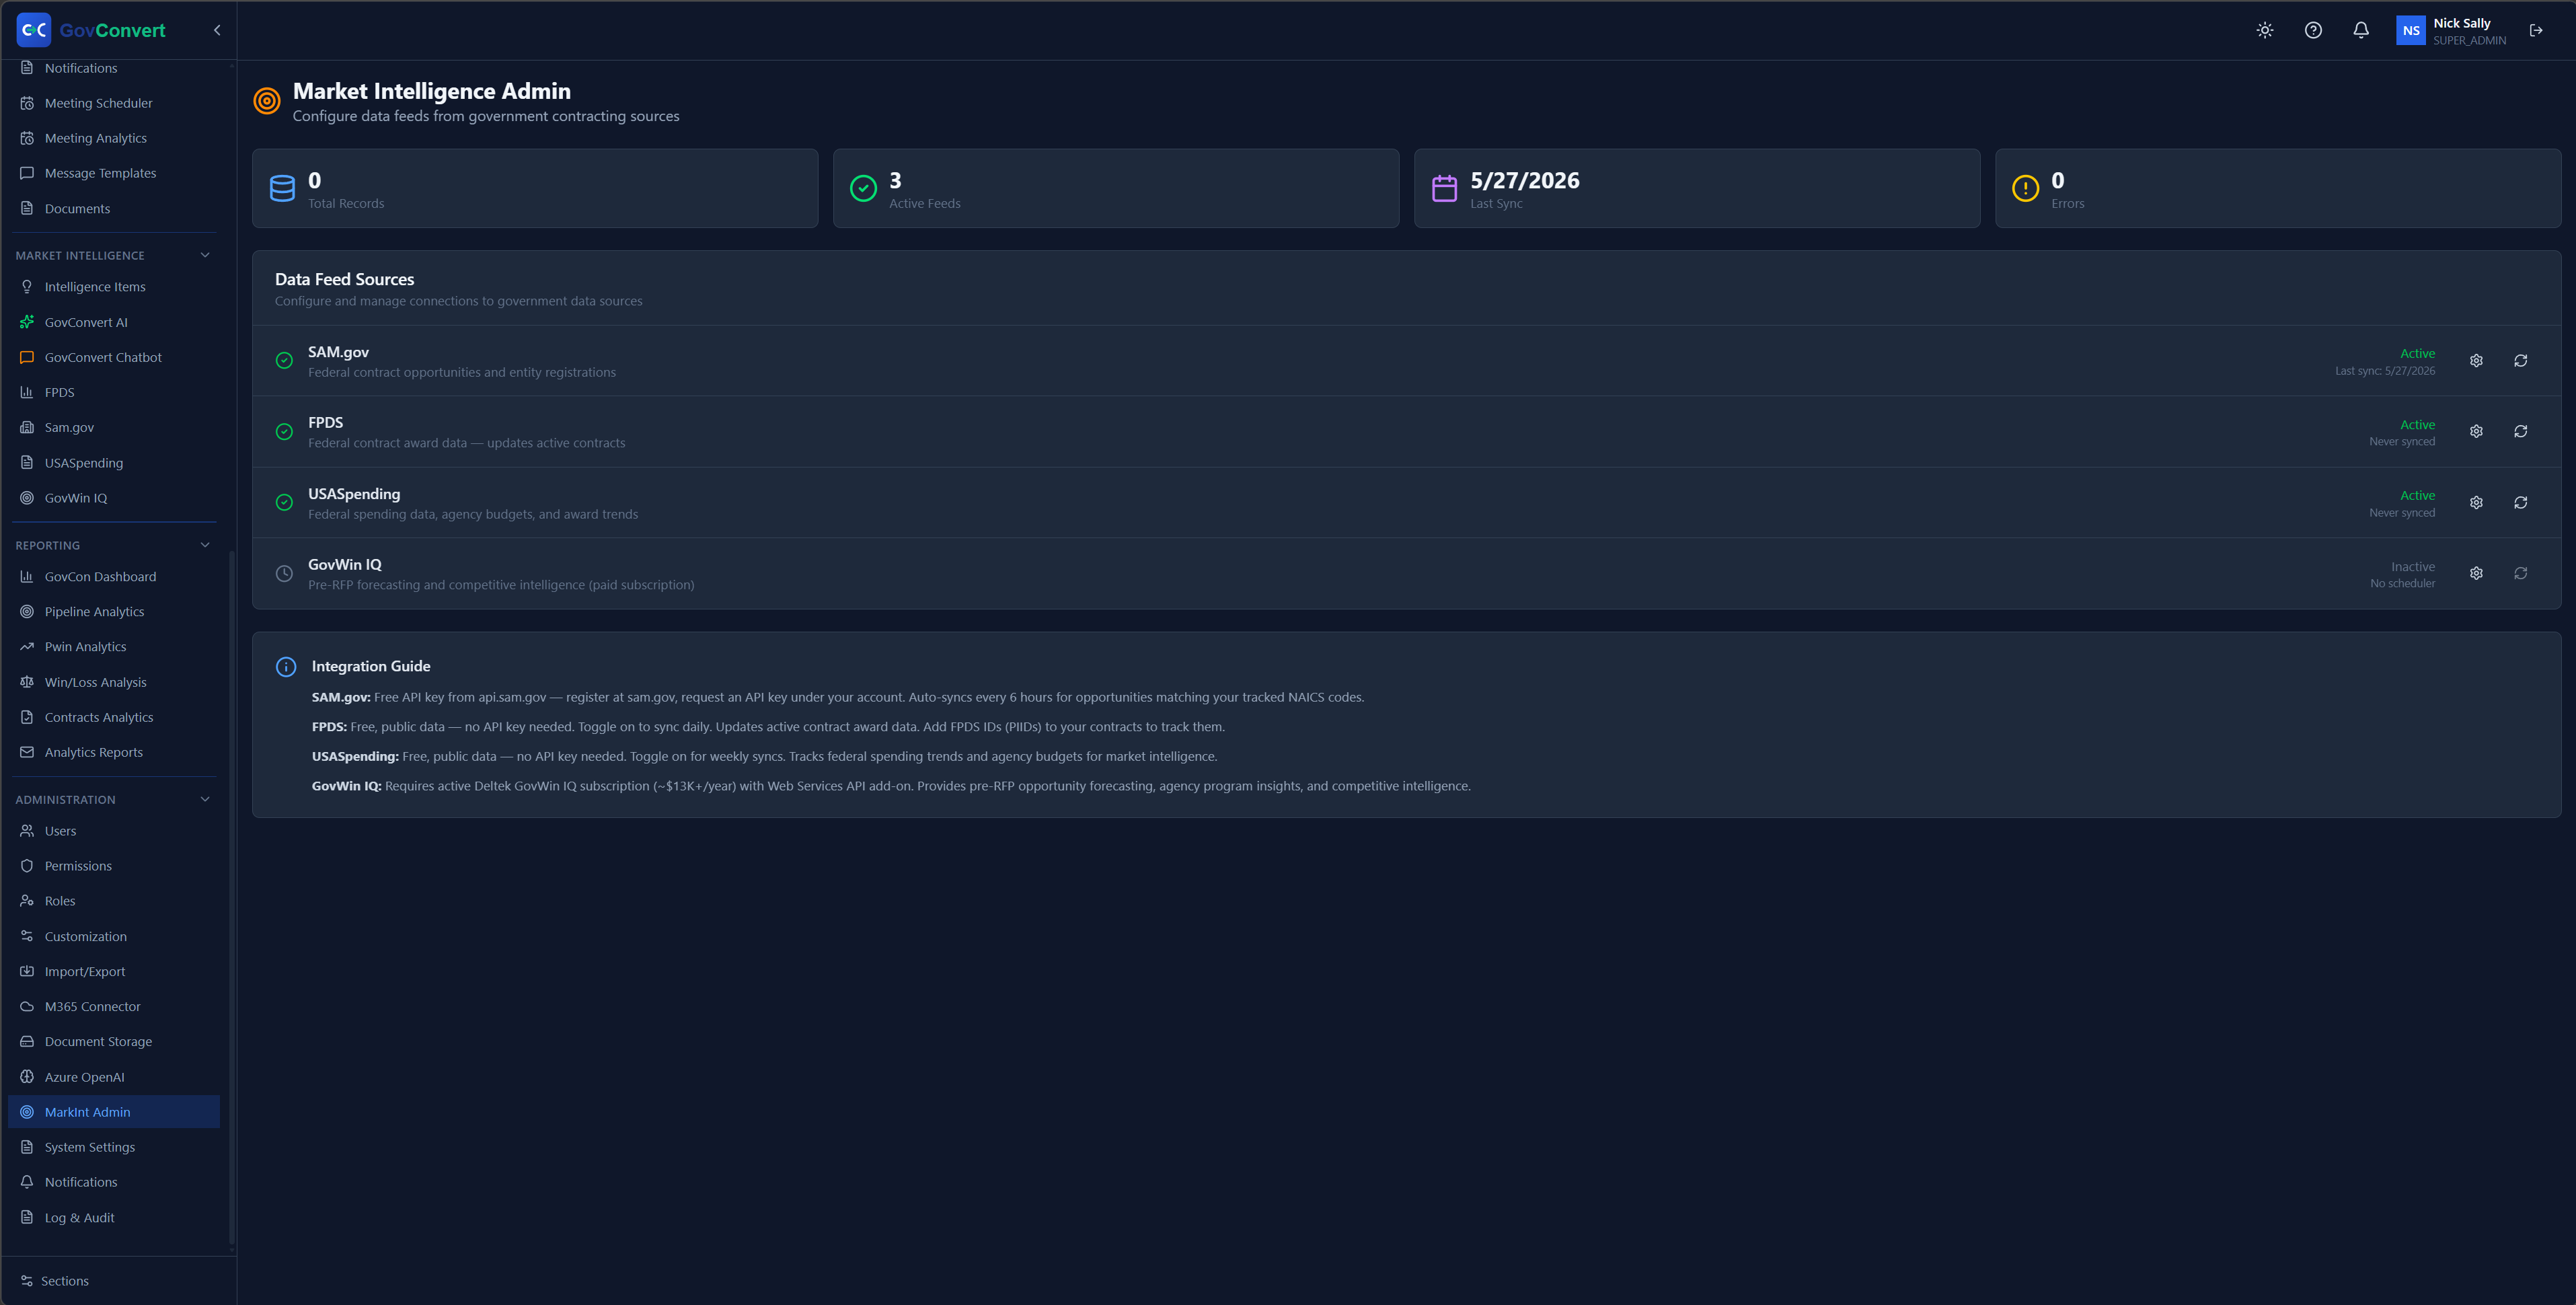Click the GovWin IQ feed name
Viewport: 2576px width, 1305px height.
tap(345, 565)
